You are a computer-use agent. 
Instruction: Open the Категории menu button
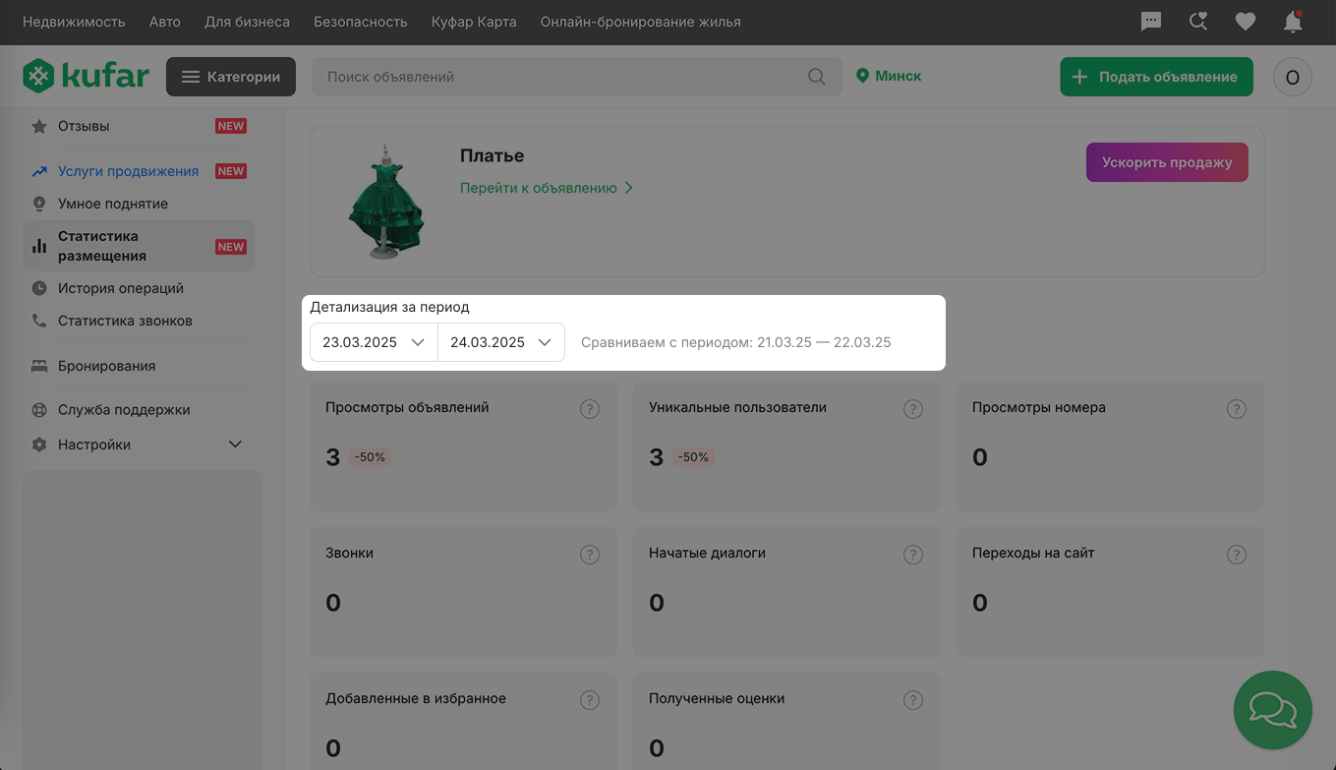[231, 77]
